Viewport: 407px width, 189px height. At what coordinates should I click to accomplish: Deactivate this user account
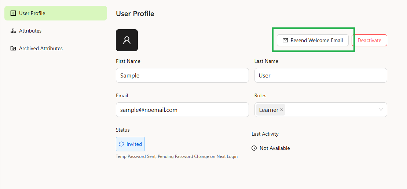369,40
